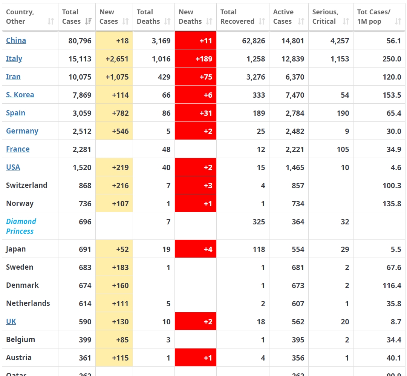407x376 pixels.
Task: Click the sort arrows icon in Country, Other header
Action: pos(51,21)
